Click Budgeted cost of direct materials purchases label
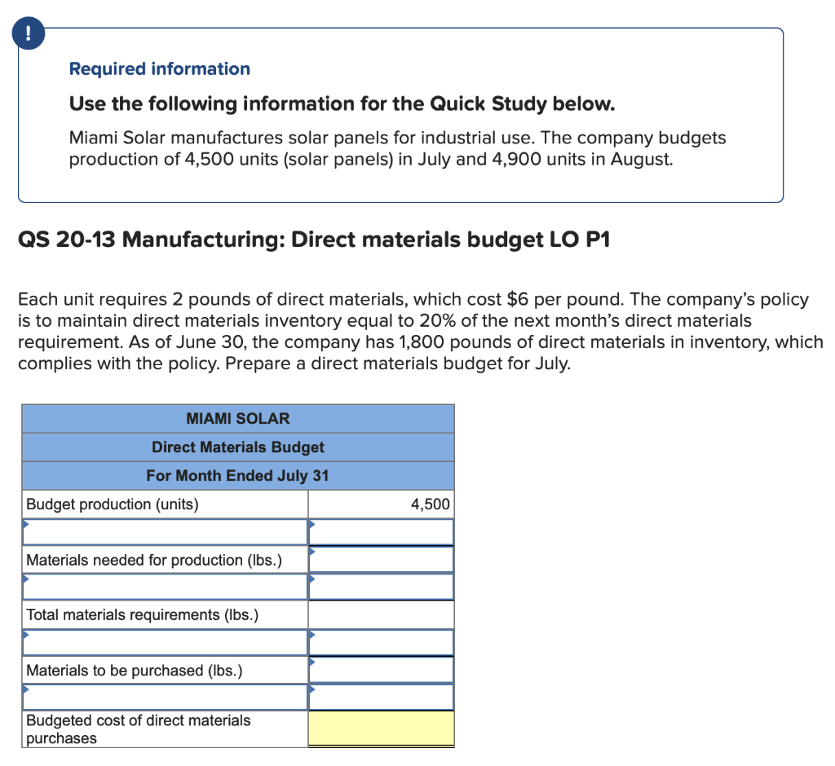 click(139, 729)
